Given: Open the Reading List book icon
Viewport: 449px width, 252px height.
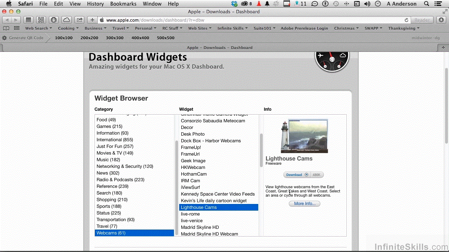Looking at the screenshot, I should (6, 28).
